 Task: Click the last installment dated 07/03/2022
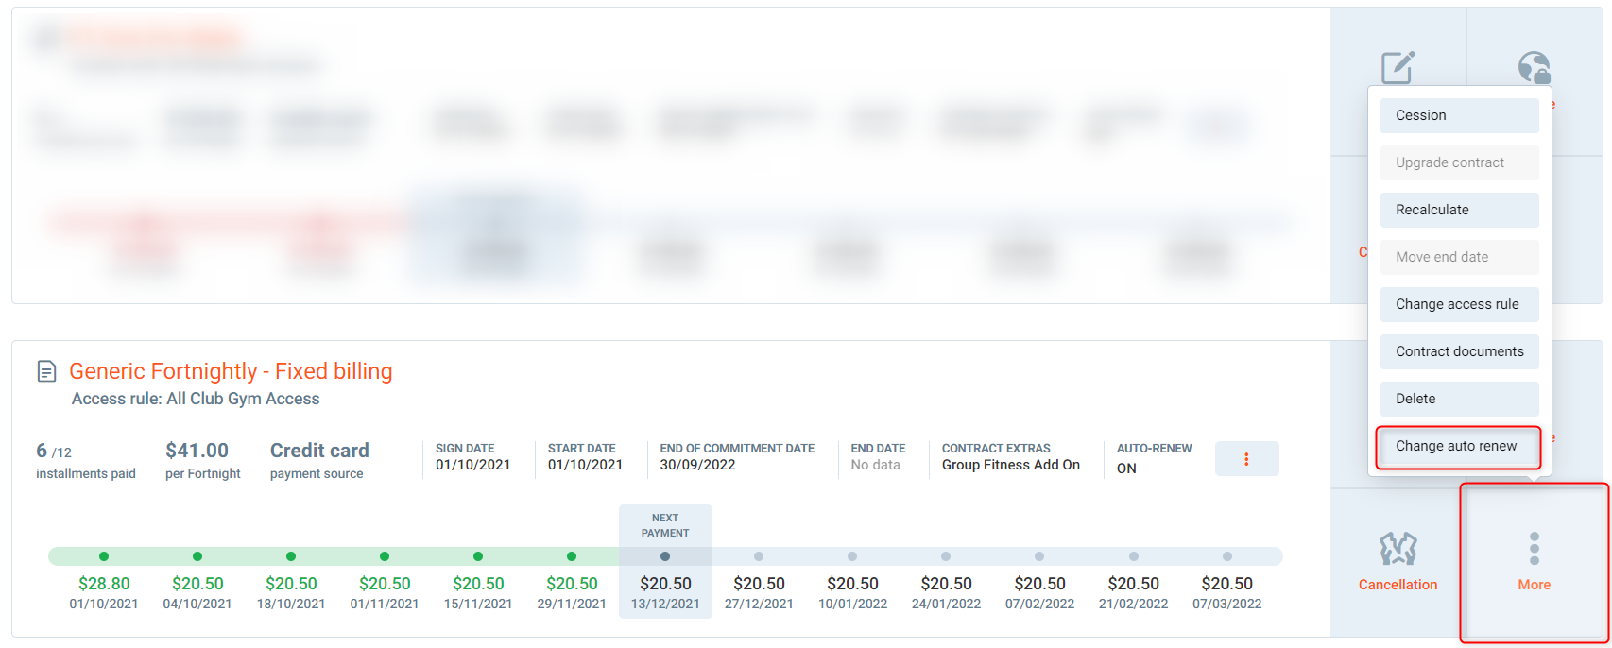coord(1226,584)
